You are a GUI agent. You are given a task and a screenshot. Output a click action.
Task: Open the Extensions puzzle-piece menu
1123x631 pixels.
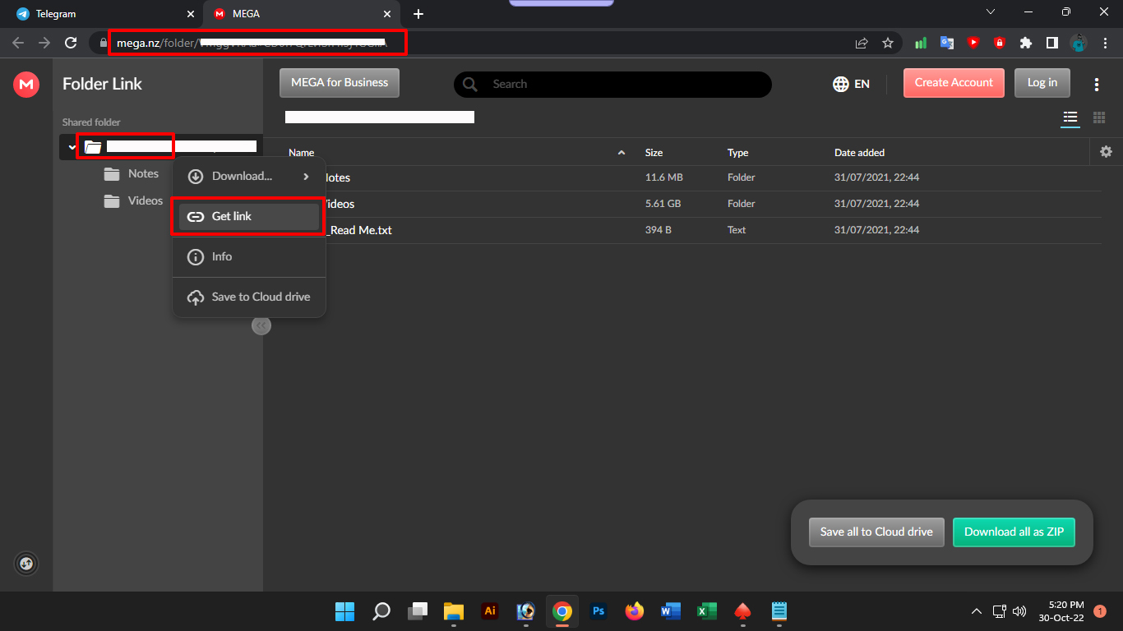pyautogui.click(x=1025, y=43)
